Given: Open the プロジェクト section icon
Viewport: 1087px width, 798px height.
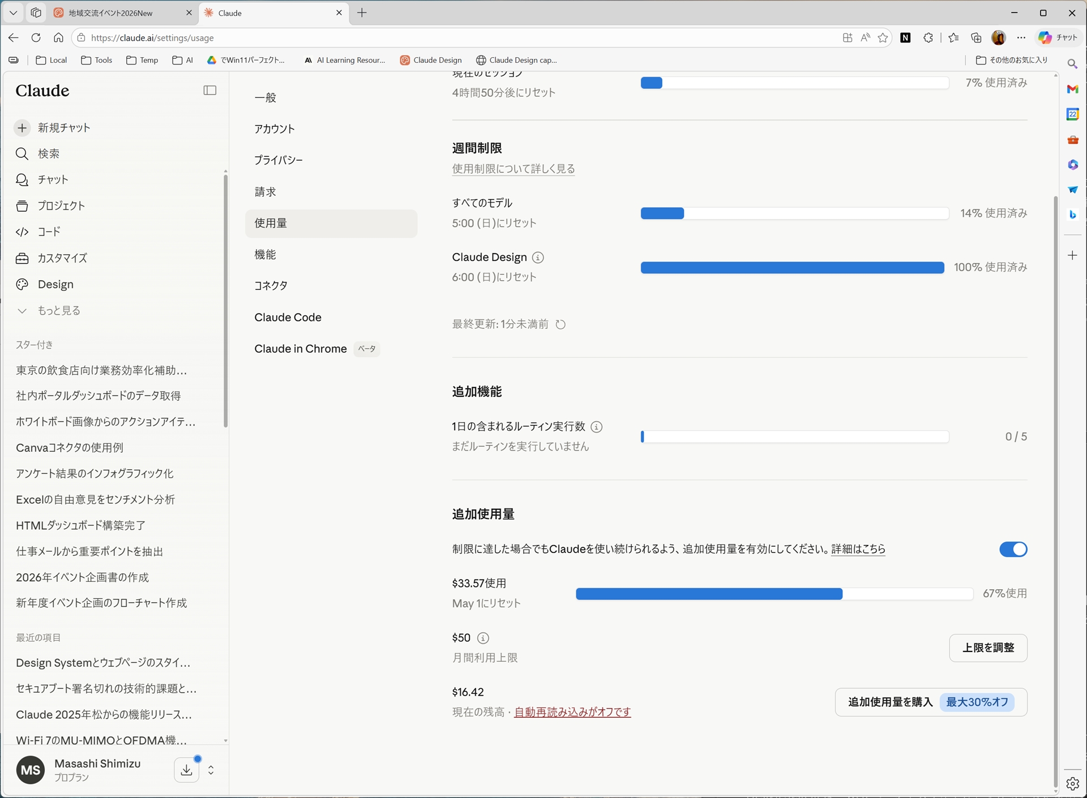Looking at the screenshot, I should click(x=22, y=205).
